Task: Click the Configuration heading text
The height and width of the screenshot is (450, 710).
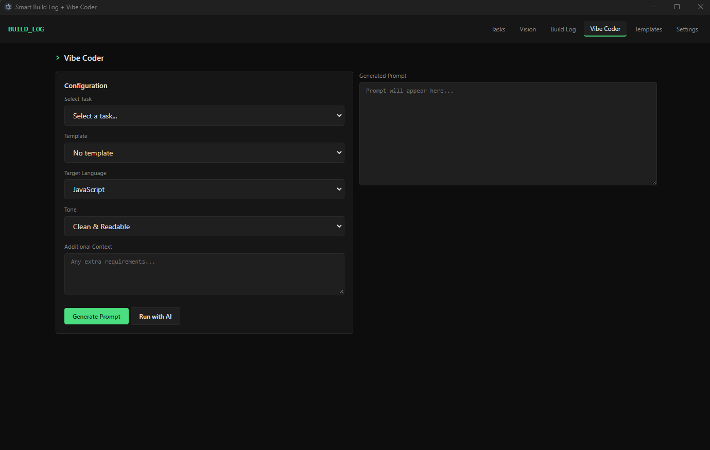Action: tap(86, 85)
